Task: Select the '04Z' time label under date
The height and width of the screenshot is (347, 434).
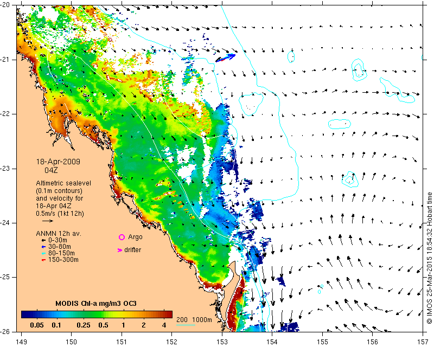Action: (51, 170)
